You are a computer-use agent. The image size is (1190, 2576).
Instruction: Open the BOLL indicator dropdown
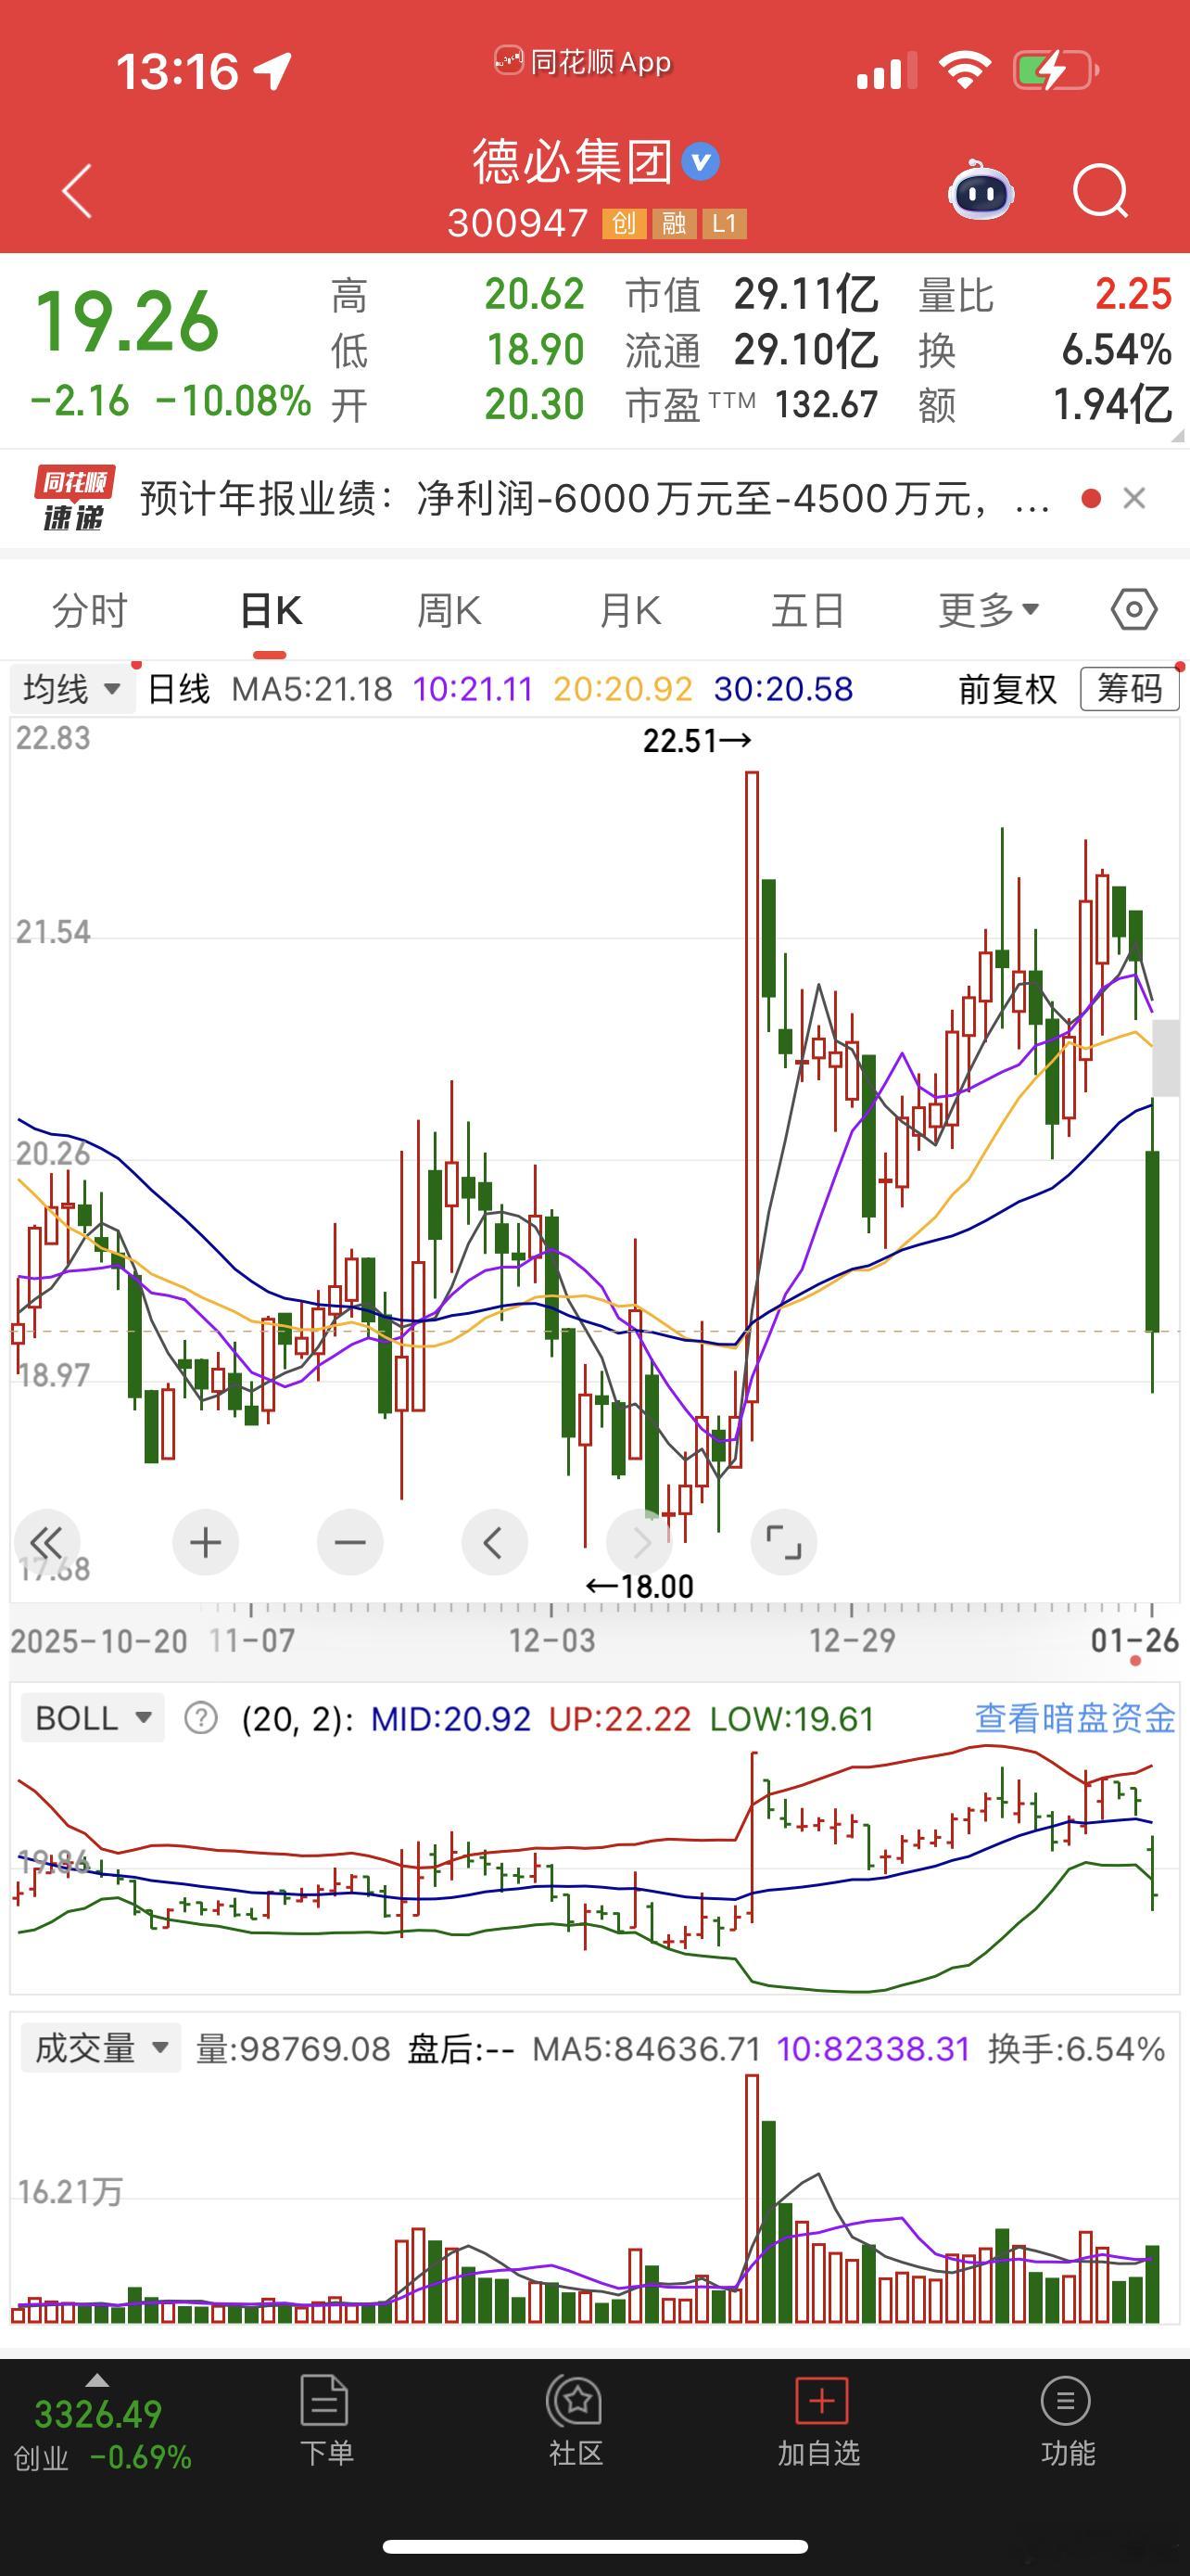click(x=92, y=1718)
